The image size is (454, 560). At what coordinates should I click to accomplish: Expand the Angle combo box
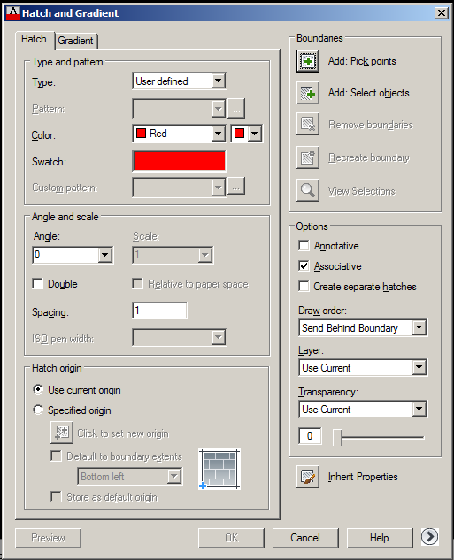coord(105,255)
